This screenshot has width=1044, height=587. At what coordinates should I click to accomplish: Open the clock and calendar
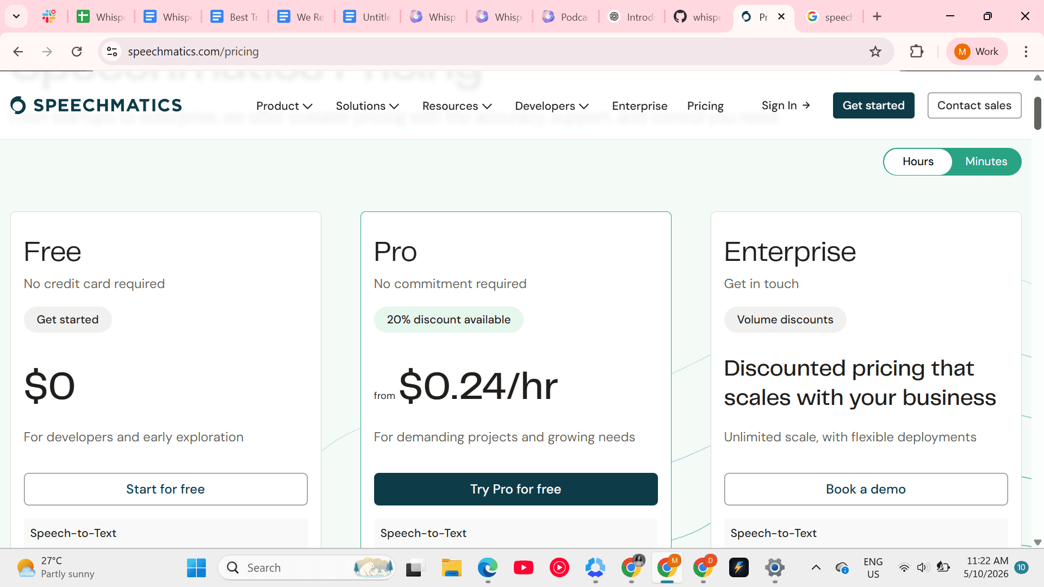click(x=986, y=567)
